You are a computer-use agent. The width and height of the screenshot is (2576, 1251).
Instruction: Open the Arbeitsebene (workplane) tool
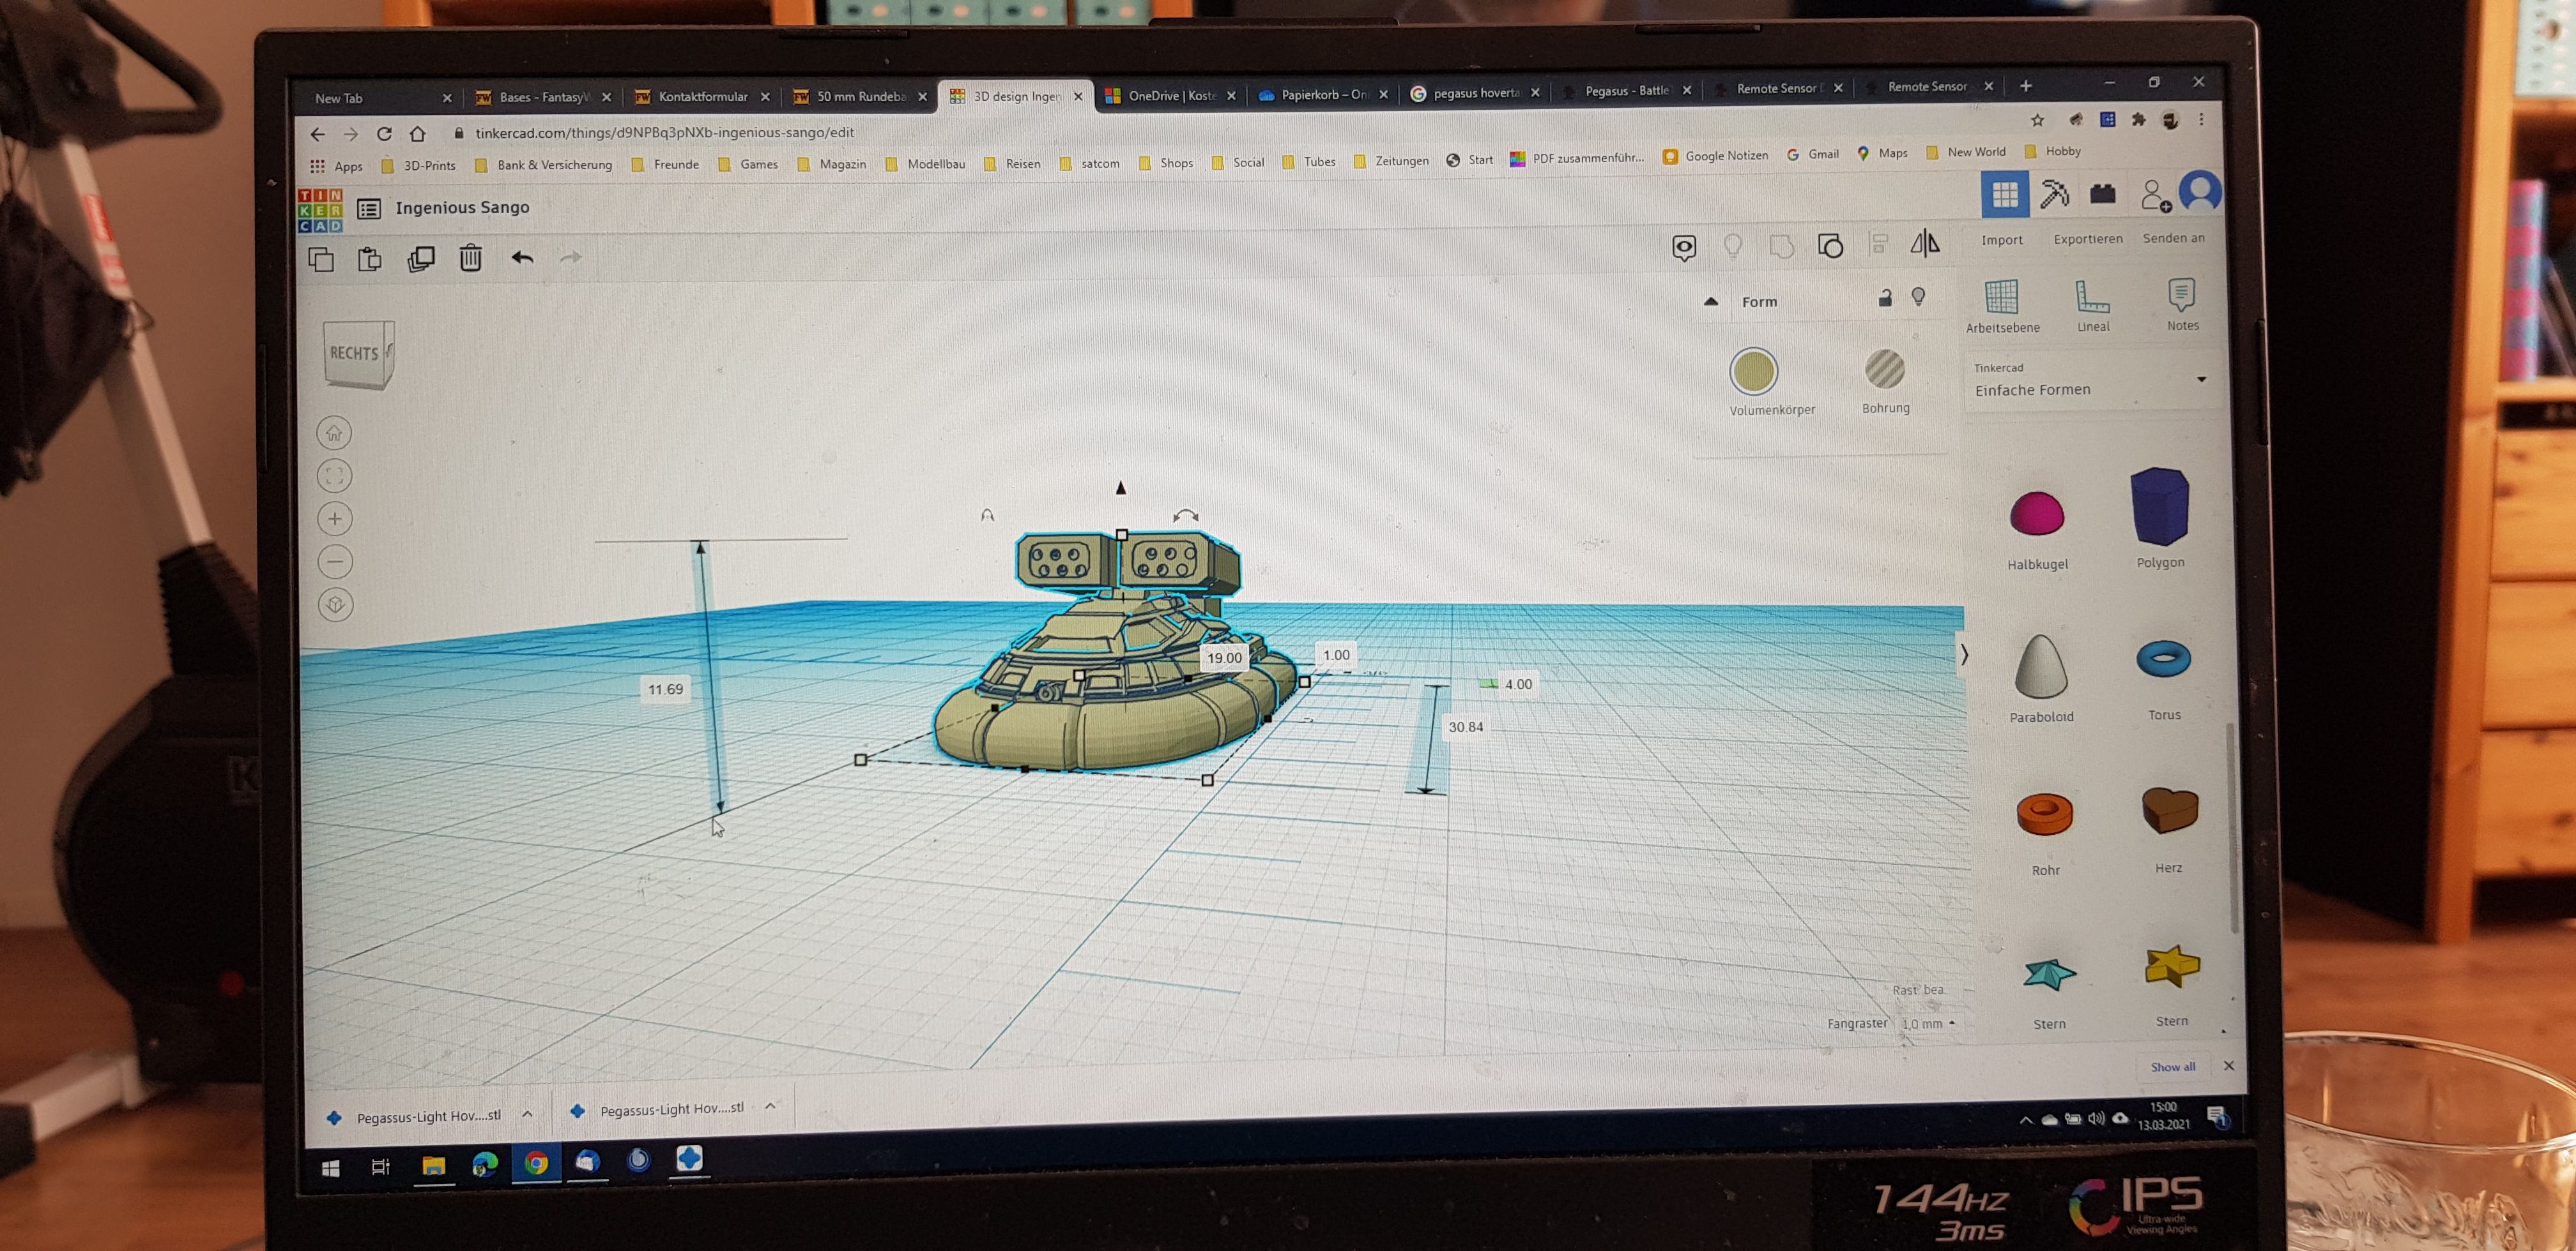pos(2003,300)
